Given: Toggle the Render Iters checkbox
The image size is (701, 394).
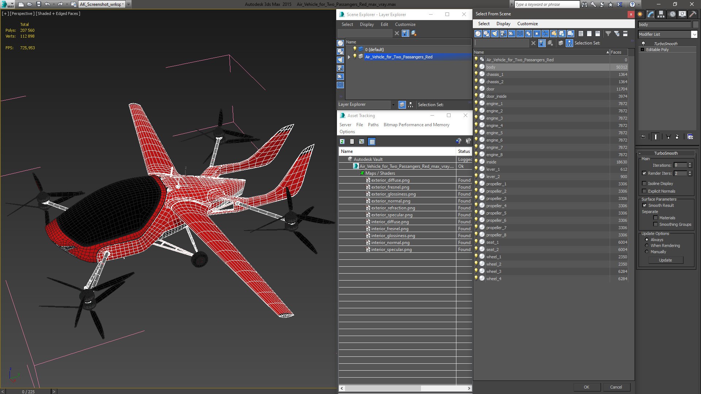Looking at the screenshot, I should (x=644, y=173).
